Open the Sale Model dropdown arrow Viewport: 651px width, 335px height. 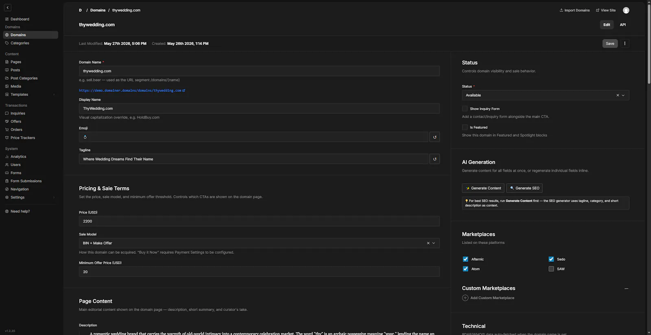434,243
